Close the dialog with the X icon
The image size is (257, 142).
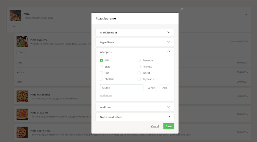(x=182, y=9)
